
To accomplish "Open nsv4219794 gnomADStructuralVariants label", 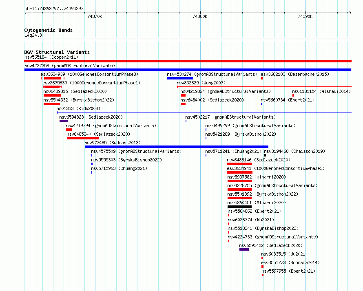I will click(111, 126).
